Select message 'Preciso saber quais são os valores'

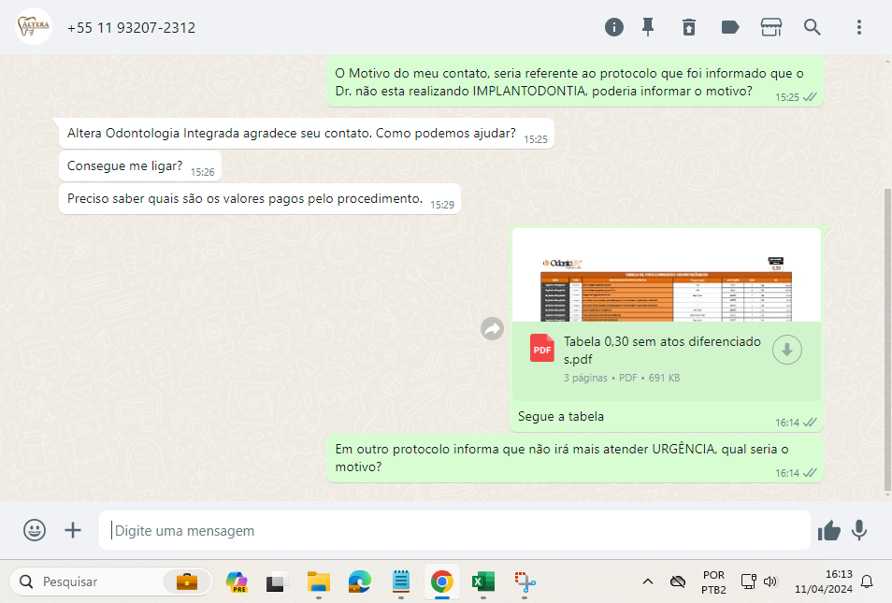(260, 199)
